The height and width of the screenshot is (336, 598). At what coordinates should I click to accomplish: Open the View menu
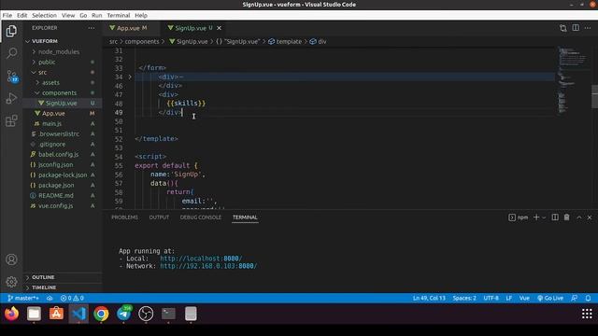pos(68,15)
